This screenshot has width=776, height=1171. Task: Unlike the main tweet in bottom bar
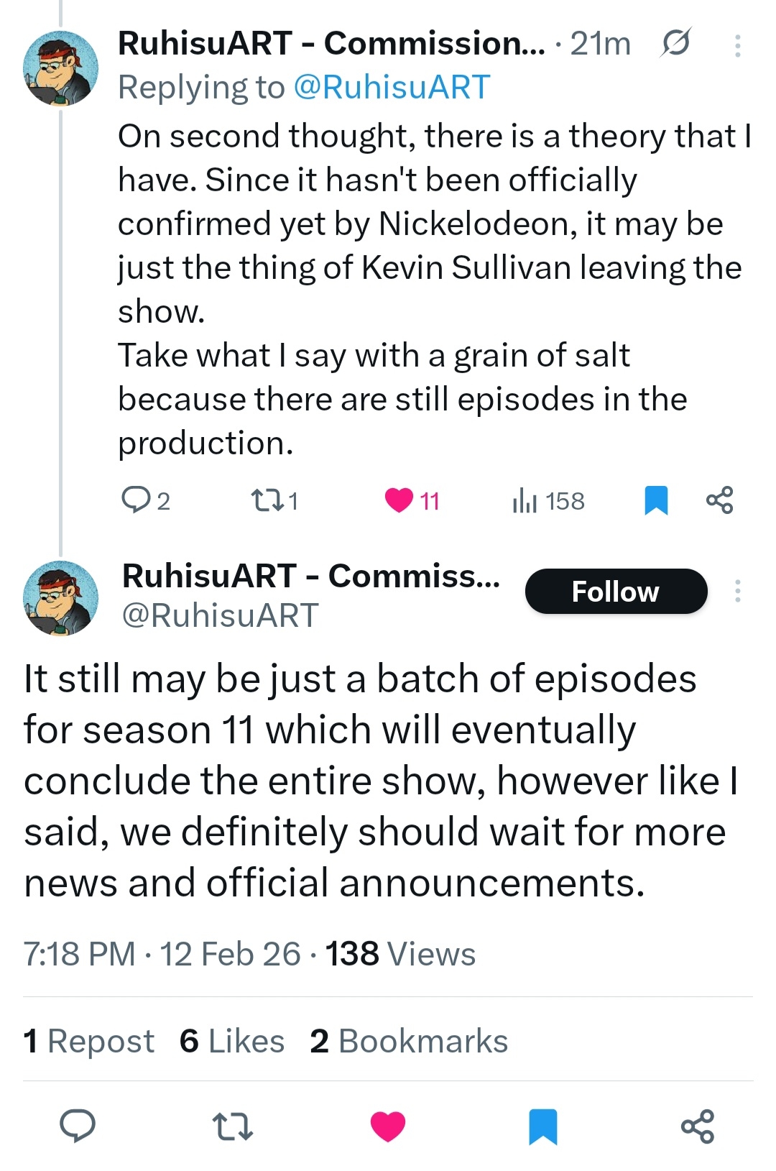pyautogui.click(x=388, y=1126)
